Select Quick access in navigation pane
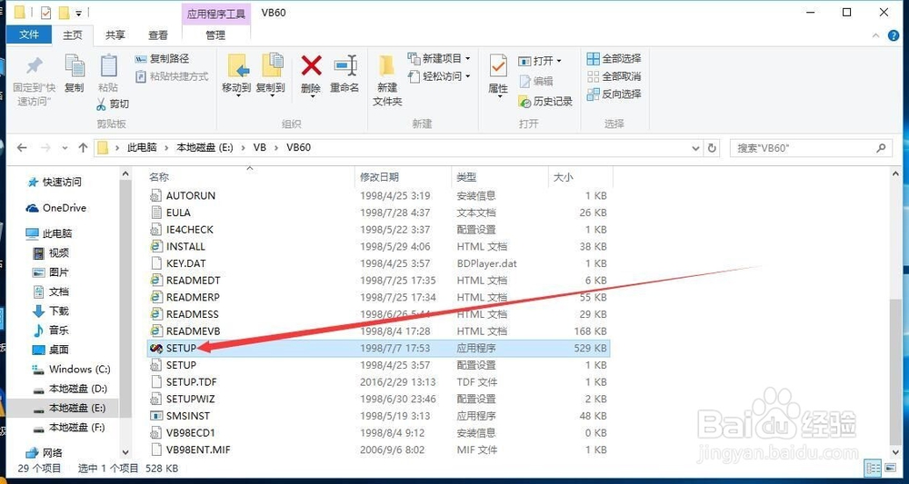 [x=55, y=183]
